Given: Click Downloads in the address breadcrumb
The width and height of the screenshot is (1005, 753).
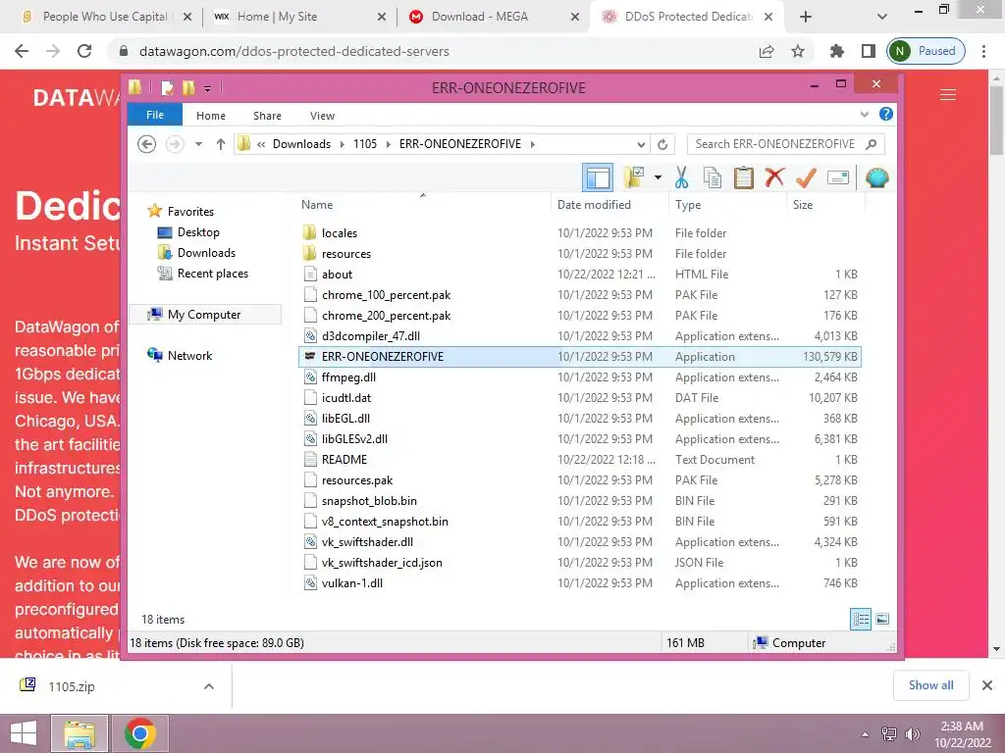Looking at the screenshot, I should [302, 144].
